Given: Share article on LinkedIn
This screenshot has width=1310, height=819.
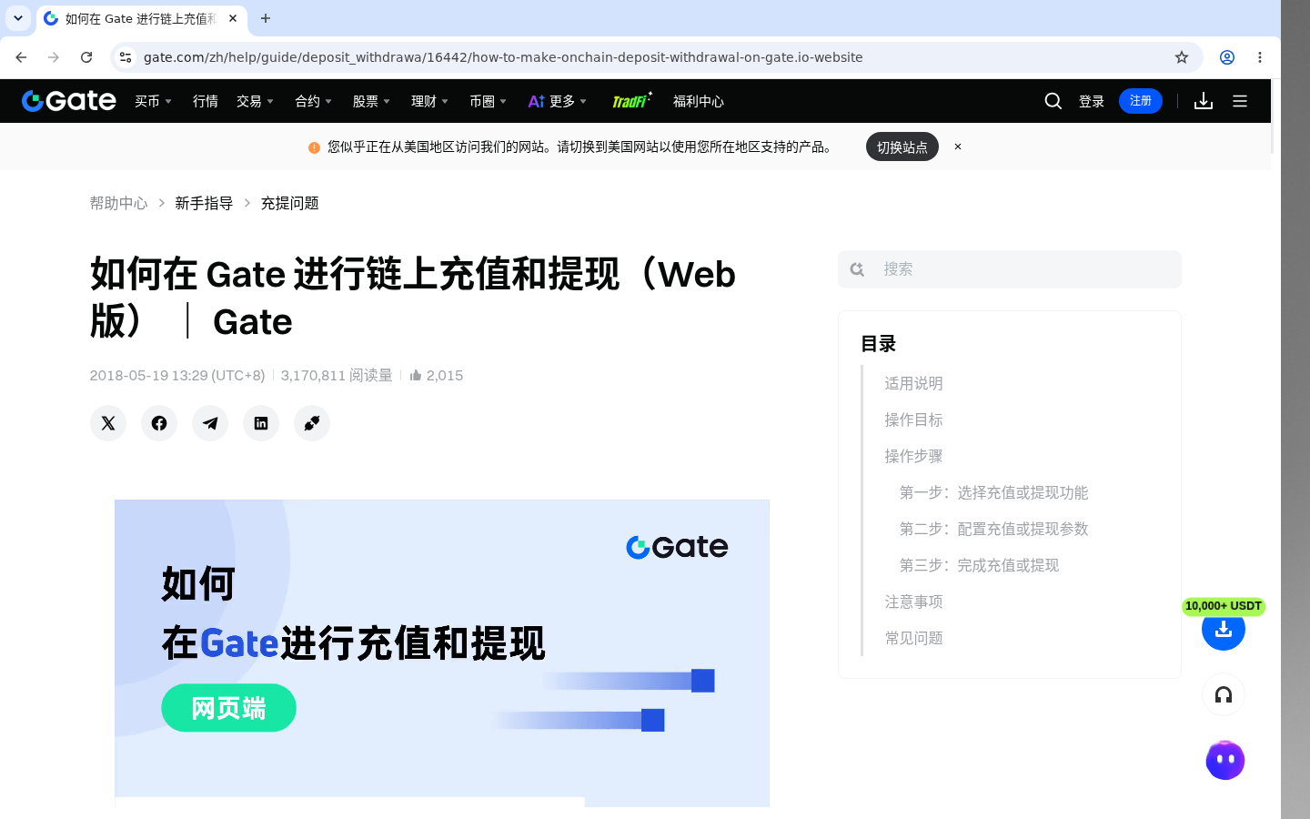Looking at the screenshot, I should [x=261, y=423].
